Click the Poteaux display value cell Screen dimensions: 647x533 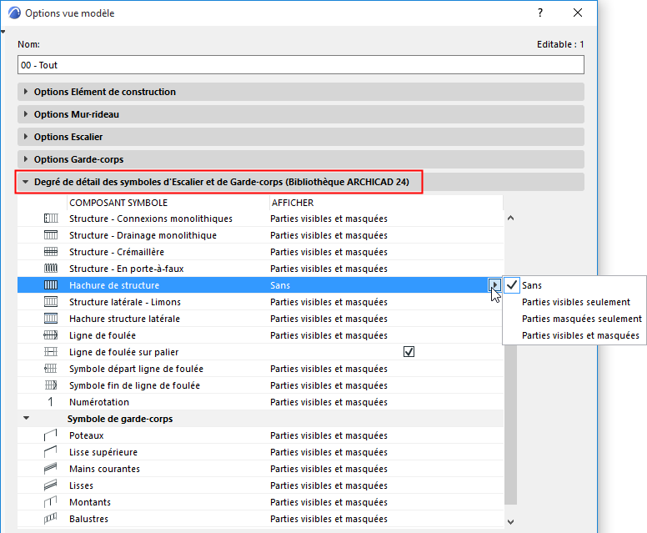pyautogui.click(x=329, y=435)
